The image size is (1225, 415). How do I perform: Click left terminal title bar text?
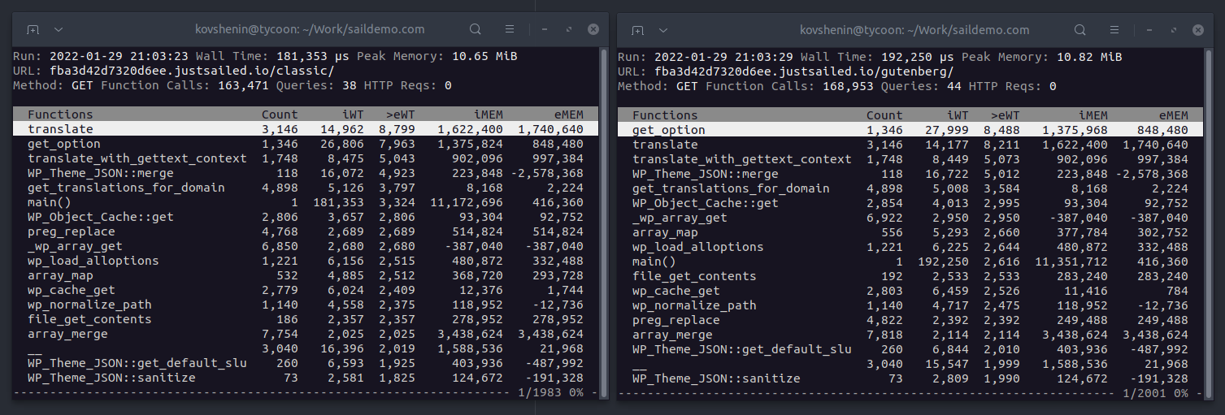310,29
